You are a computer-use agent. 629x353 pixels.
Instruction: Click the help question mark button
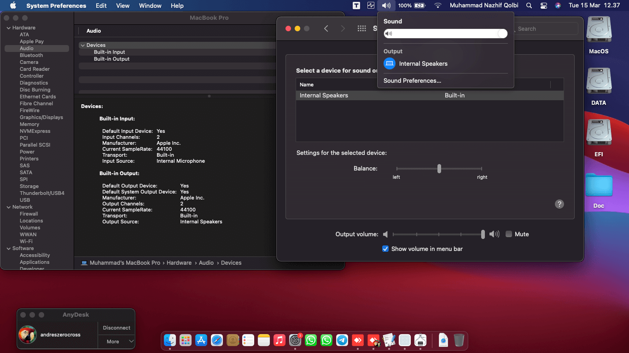point(559,204)
